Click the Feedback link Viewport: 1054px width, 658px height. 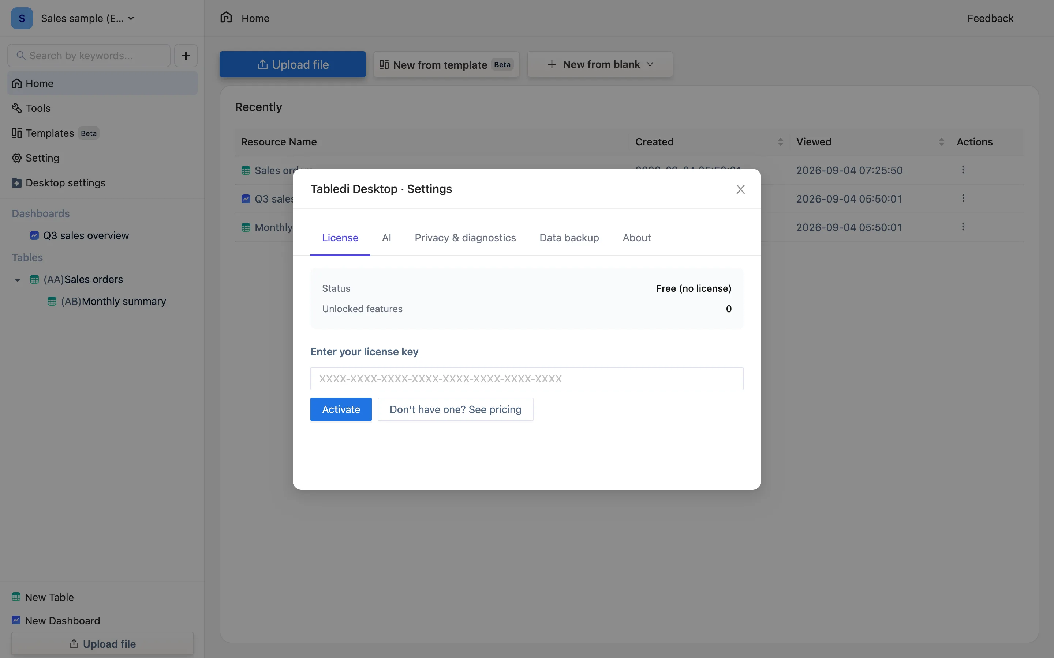(x=990, y=18)
